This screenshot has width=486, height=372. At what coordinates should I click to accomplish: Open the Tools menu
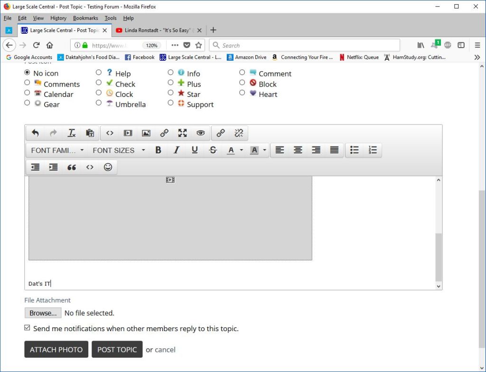110,18
